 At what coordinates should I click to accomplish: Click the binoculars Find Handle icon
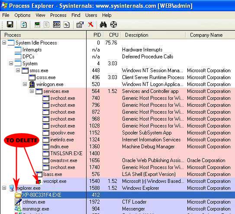[x=103, y=24]
